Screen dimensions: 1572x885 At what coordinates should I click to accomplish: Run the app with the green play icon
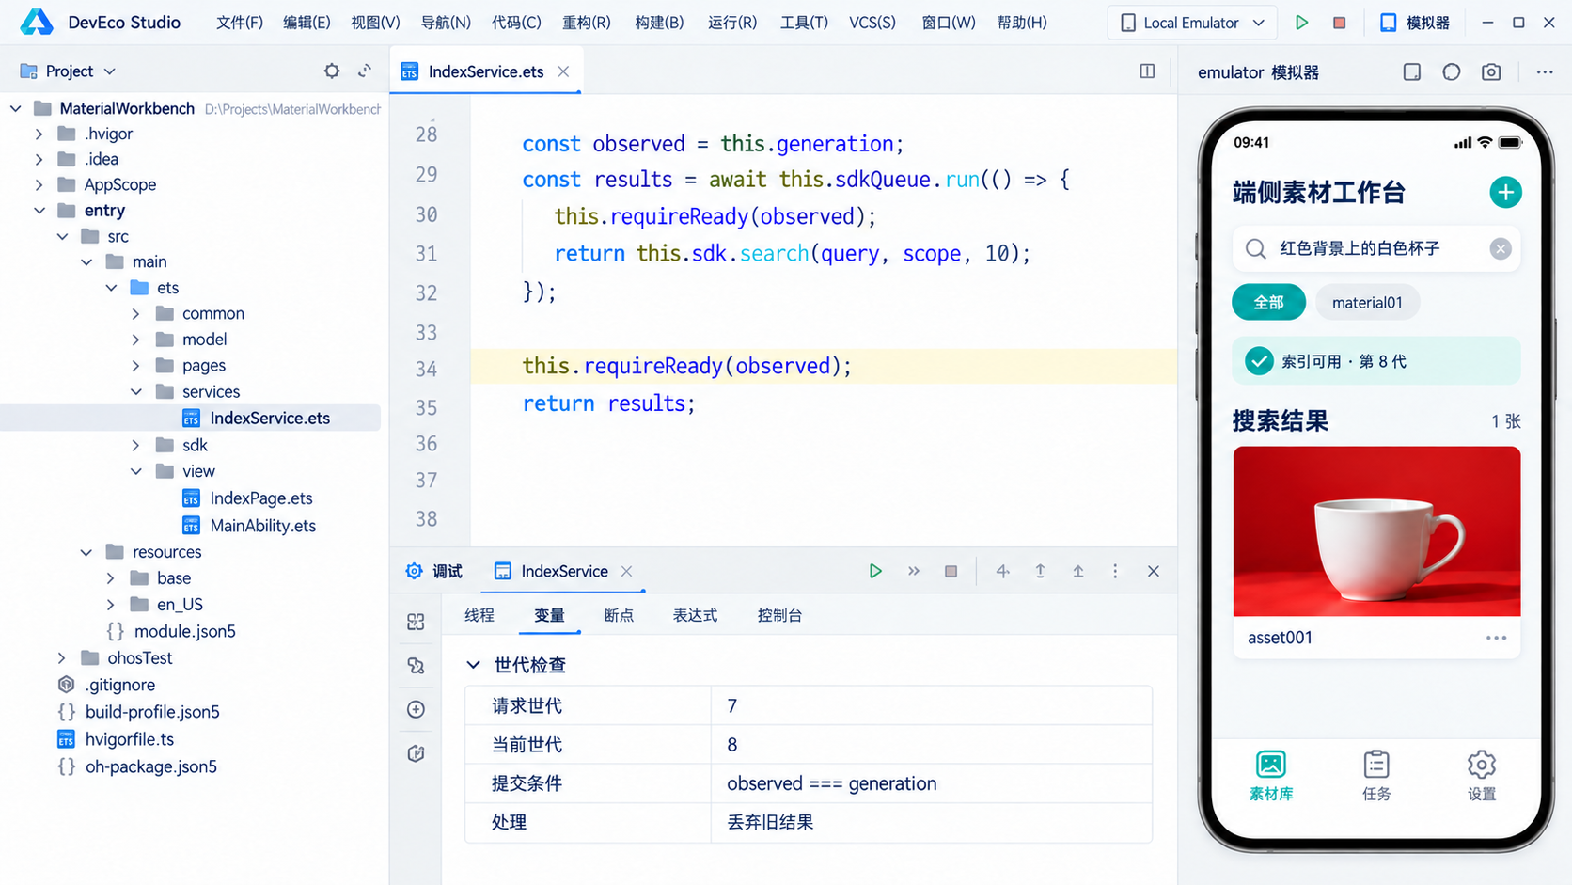click(x=1301, y=23)
